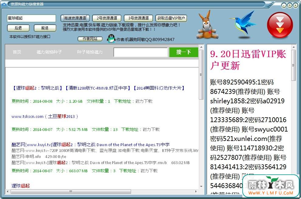Screen dimensions: 301x199
Task: Open the 首页 tab
Action: (17, 52)
